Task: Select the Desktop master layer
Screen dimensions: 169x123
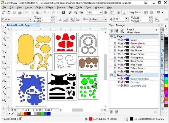Action: pyautogui.click(x=135, y=82)
